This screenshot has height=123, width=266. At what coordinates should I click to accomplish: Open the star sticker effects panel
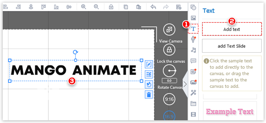click(193, 71)
